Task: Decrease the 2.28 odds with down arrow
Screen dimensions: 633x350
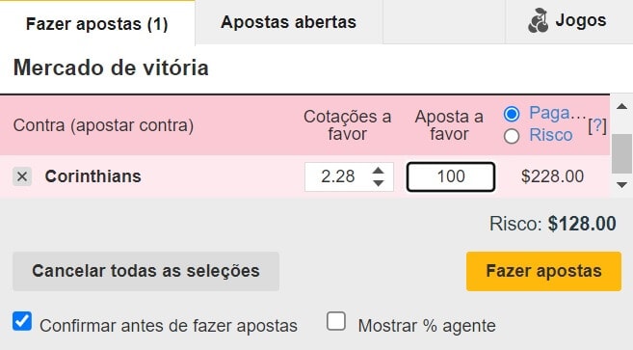Action: point(379,183)
